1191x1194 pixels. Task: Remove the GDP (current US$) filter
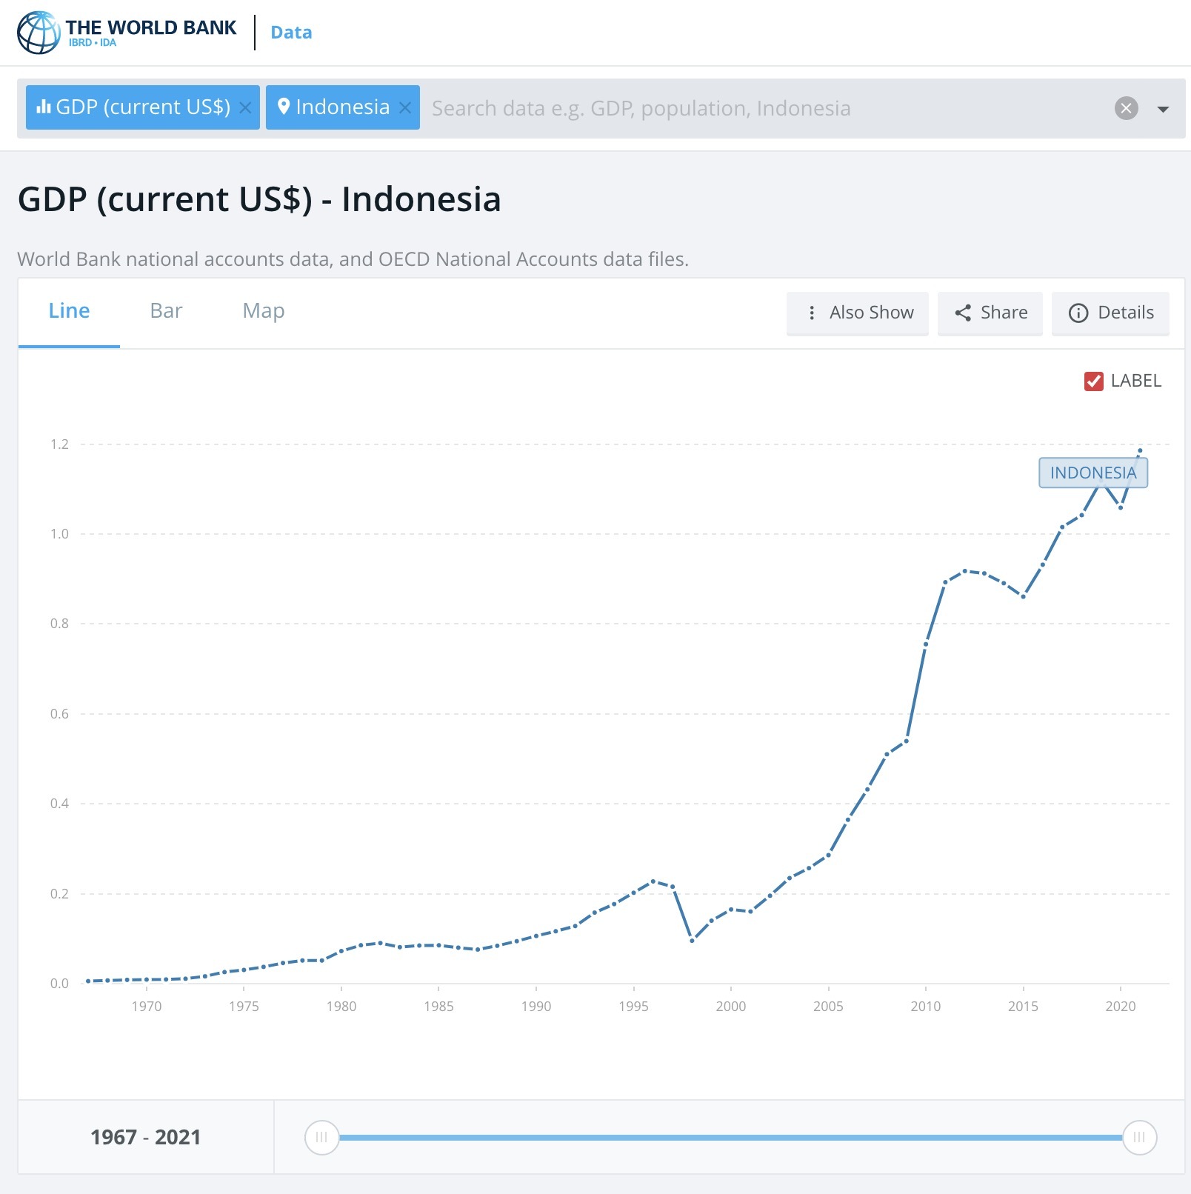point(245,108)
